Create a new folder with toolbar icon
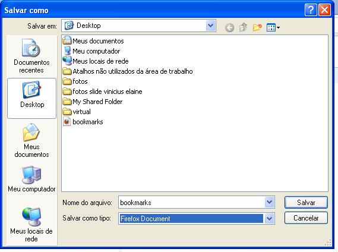Viewport: 338px width, 252px height. [257, 27]
